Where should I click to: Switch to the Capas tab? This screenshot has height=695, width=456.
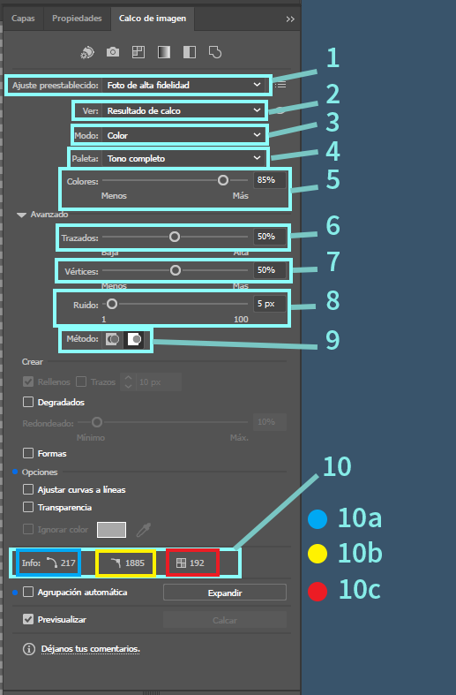tap(23, 19)
